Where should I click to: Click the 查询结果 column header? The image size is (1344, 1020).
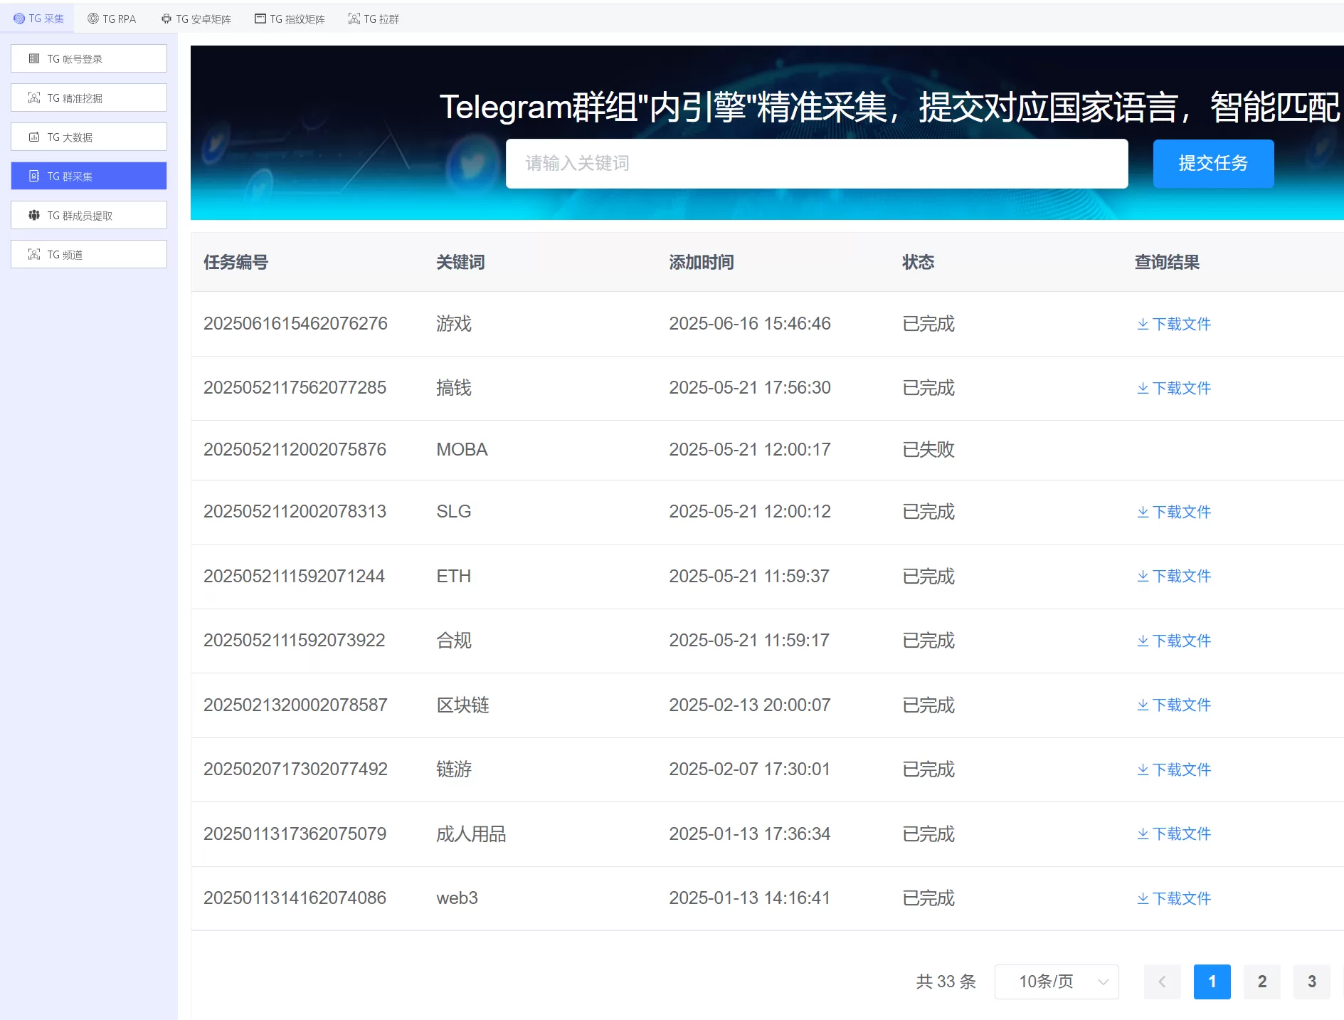pos(1167,262)
